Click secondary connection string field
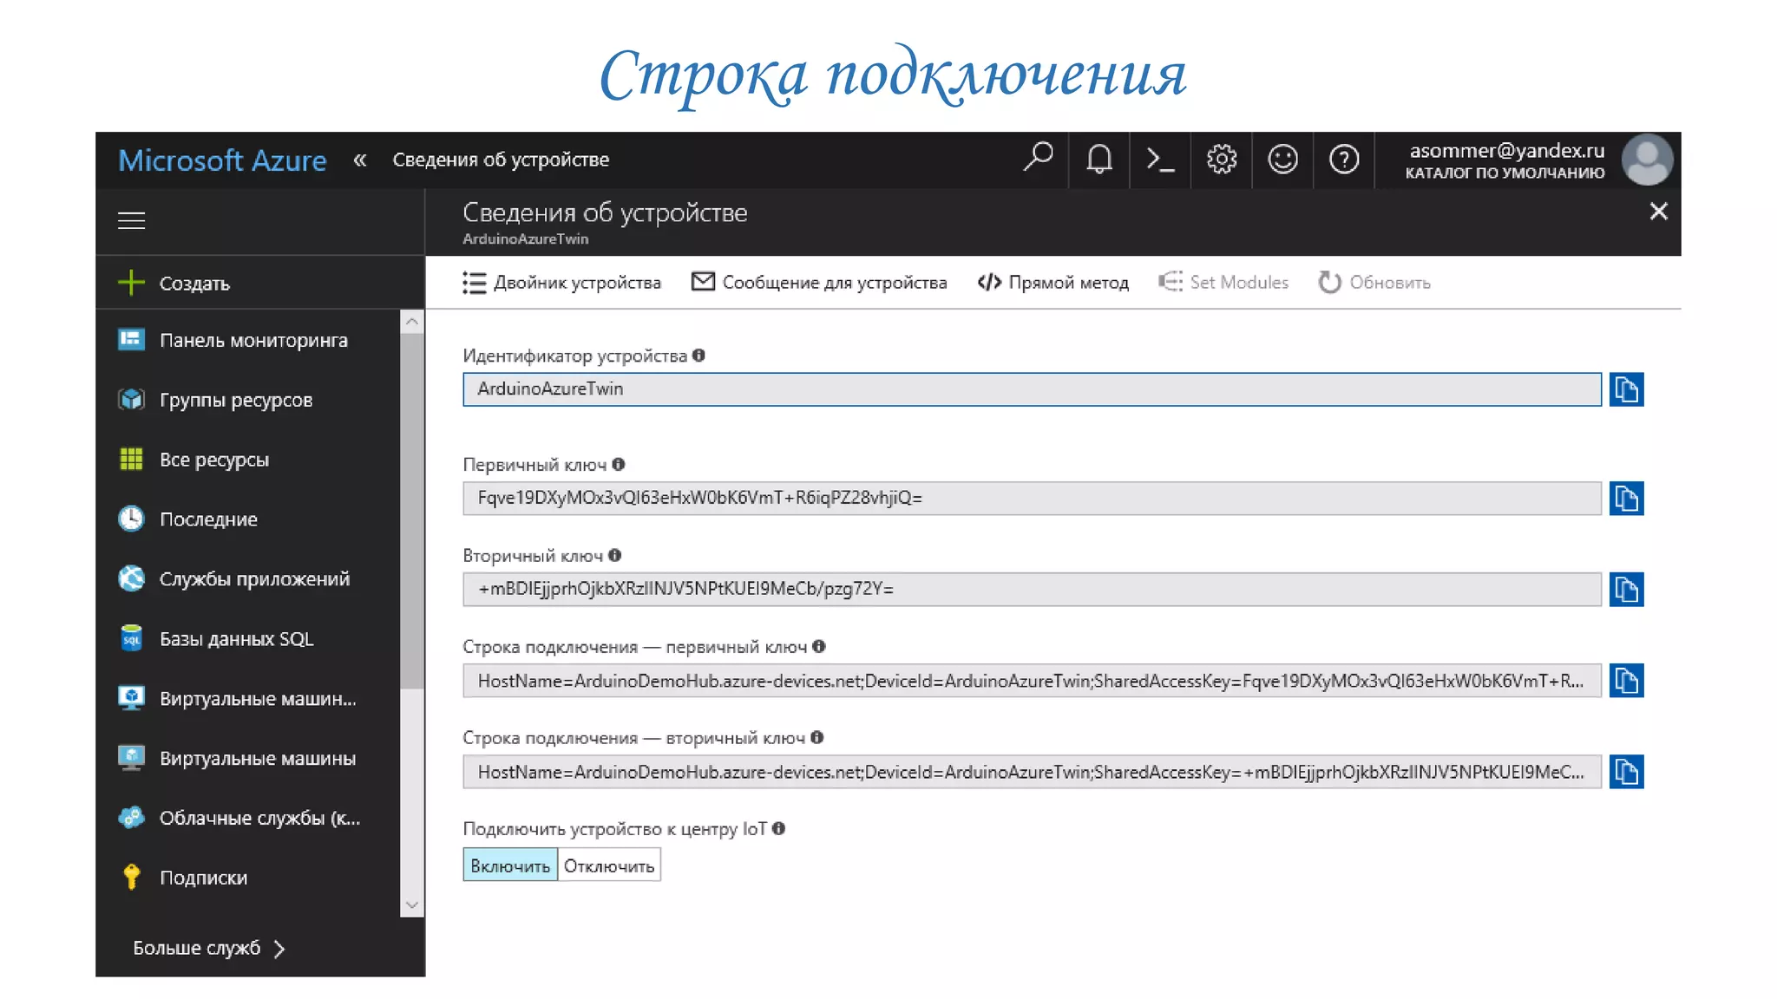Image resolution: width=1777 pixels, height=999 pixels. coord(1032,772)
